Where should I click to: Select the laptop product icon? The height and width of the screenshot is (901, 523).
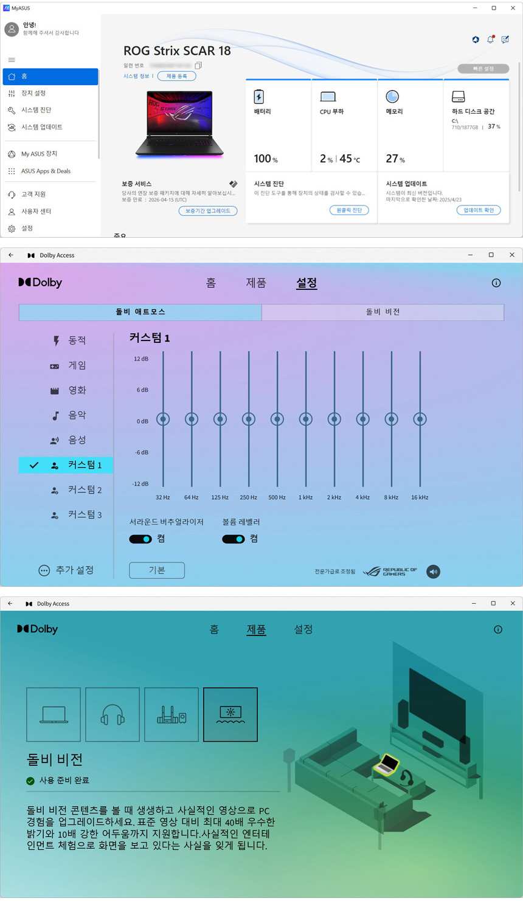pyautogui.click(x=54, y=714)
